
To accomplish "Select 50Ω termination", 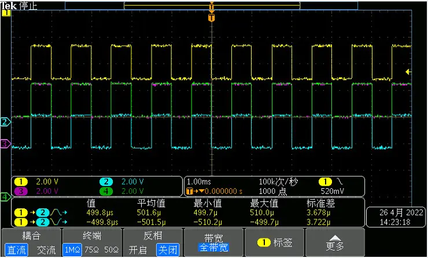I will (112, 250).
